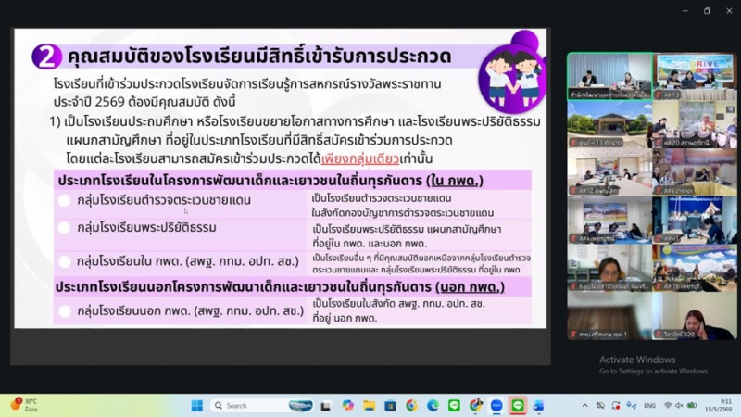Viewport: 741px width, 417px height.
Task: Open the weather widget showing 30°C
Action: click(x=25, y=405)
